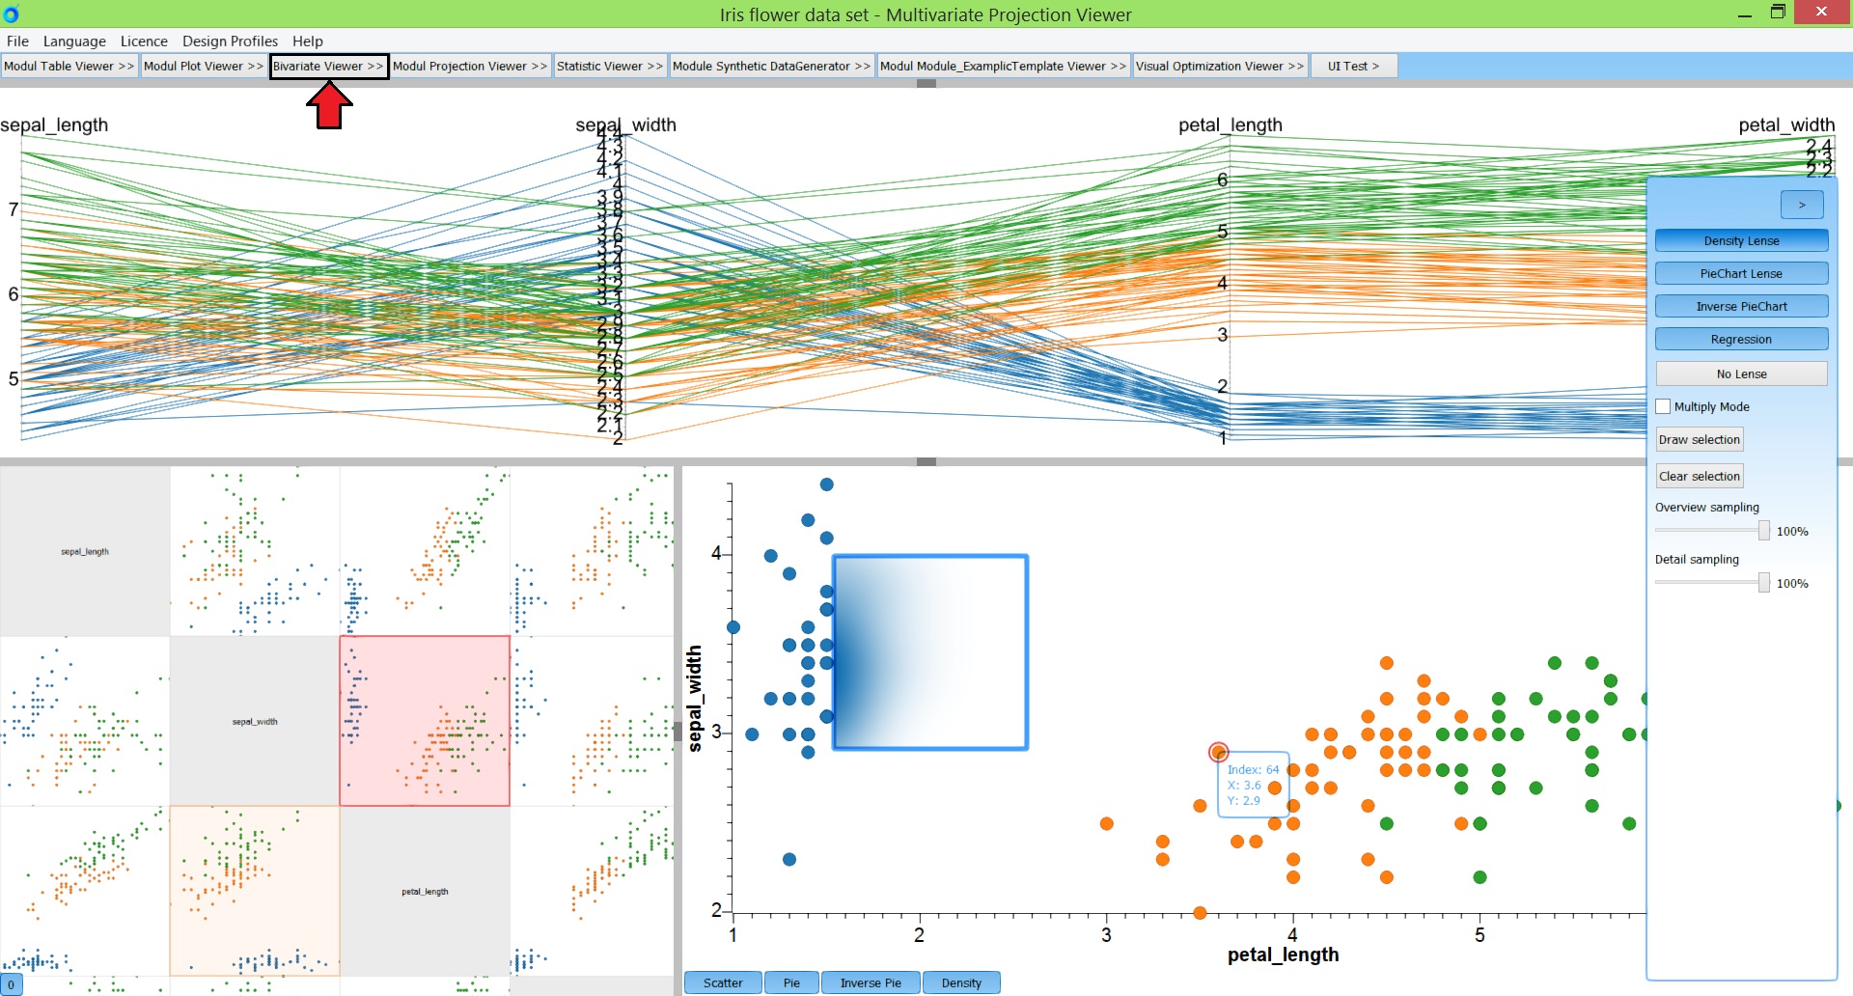Activate the PieChart Lense

point(1741,273)
